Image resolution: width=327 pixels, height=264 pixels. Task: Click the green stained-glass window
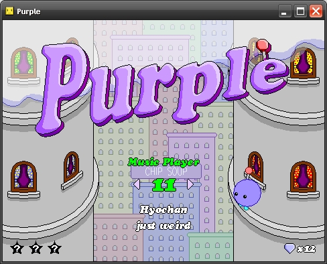click(x=23, y=62)
